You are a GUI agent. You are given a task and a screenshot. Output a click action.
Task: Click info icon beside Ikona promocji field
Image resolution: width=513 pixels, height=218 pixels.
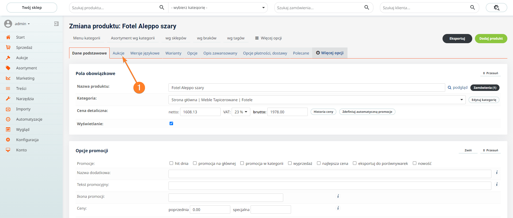[338, 196]
